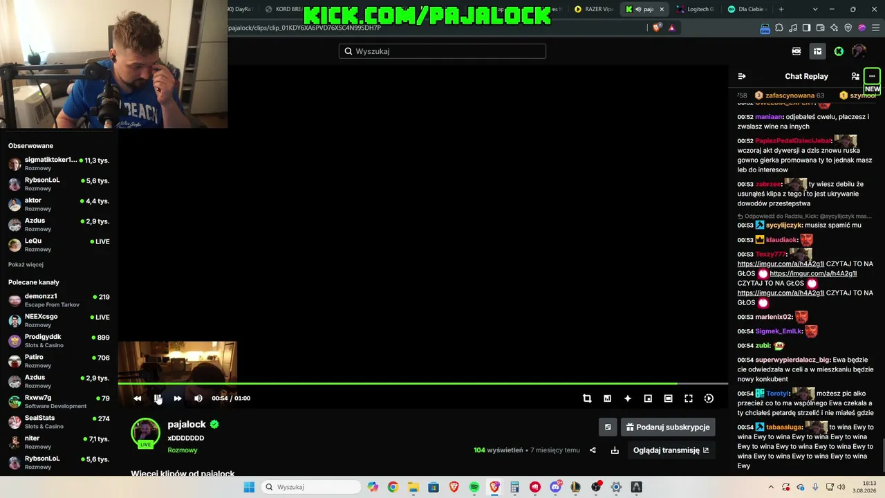
Task: Open the music playlist toolbar icon
Action: [793, 28]
